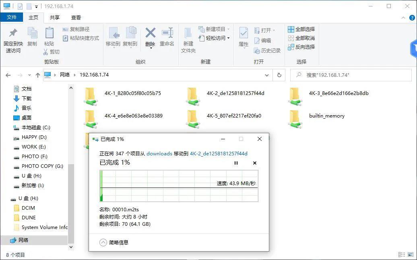Screen dimensions: 417x260
Task: Click the 固定到快速访问 pin icon
Action: point(12,34)
